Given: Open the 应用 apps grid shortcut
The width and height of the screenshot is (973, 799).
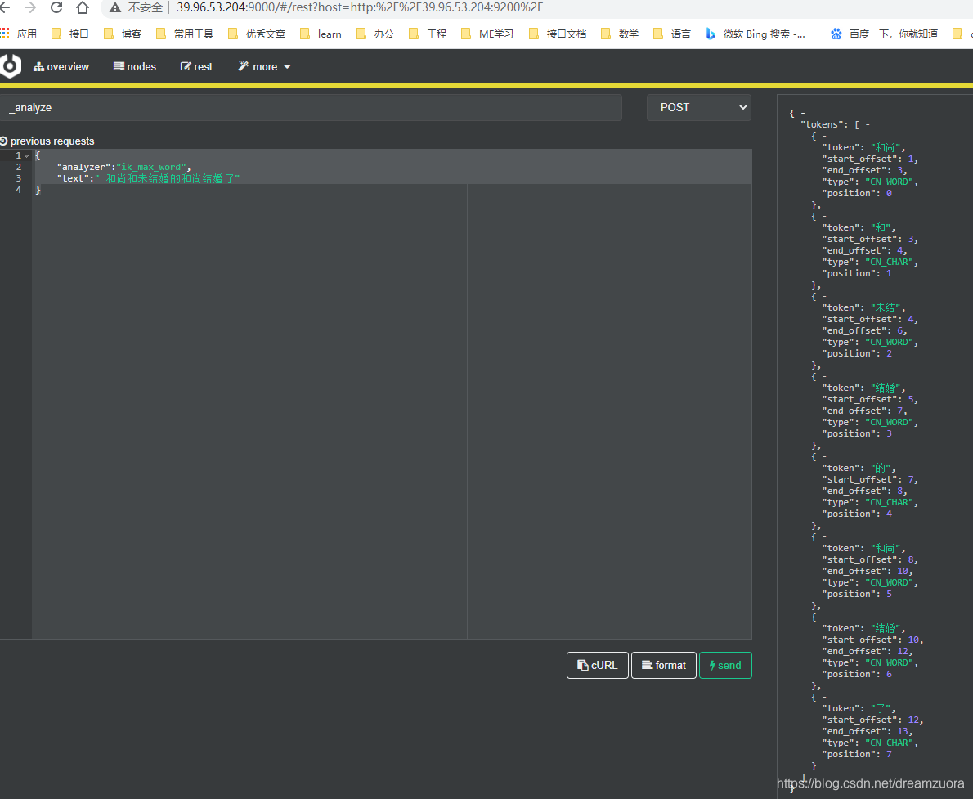Looking at the screenshot, I should (x=19, y=34).
